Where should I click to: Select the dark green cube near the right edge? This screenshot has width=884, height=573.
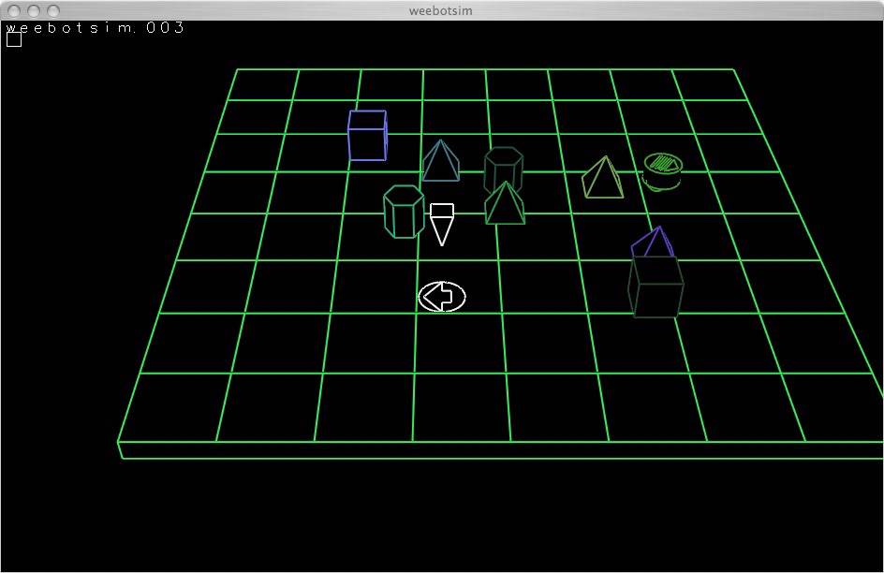coord(656,286)
